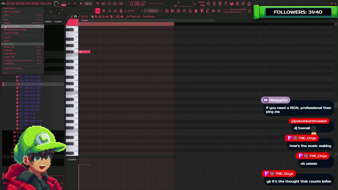Toggle typing keyboard to piano icon
Image resolution: width=338 pixels, height=190 pixels.
98,11
